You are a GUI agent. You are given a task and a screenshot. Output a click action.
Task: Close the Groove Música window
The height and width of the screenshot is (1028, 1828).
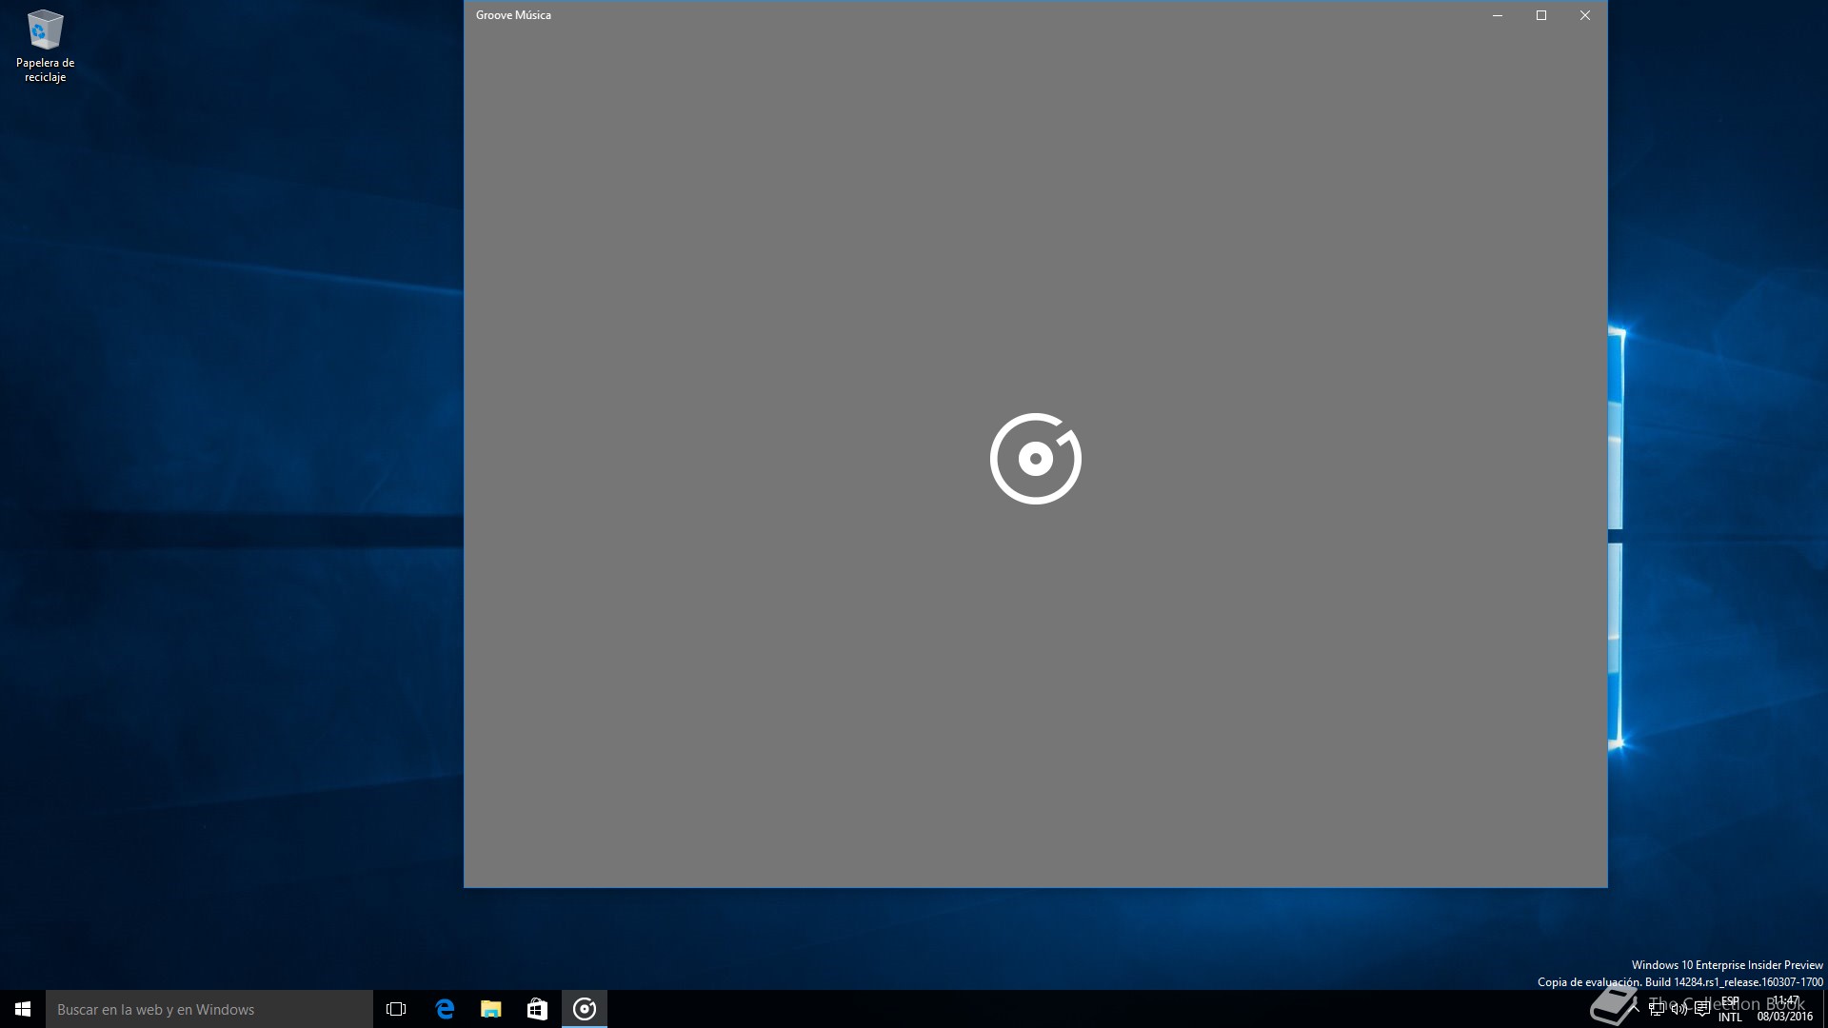point(1585,15)
